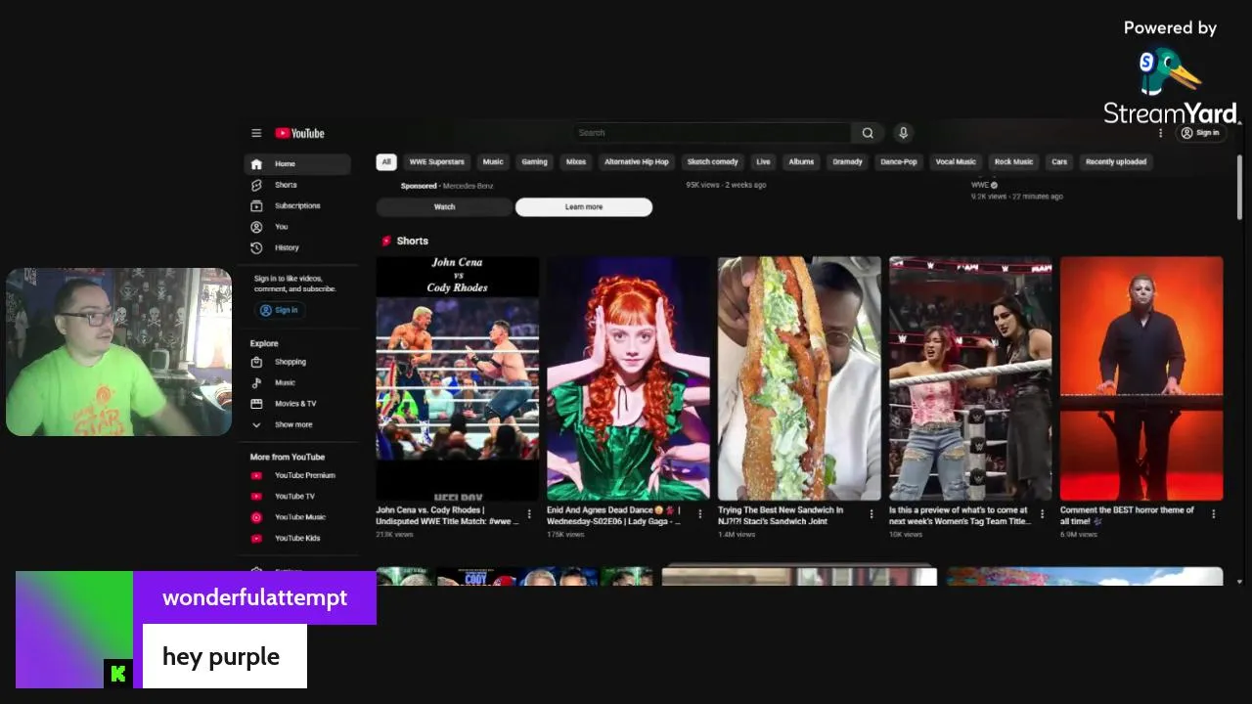Select the Alternative Hip Hop chip

637,162
